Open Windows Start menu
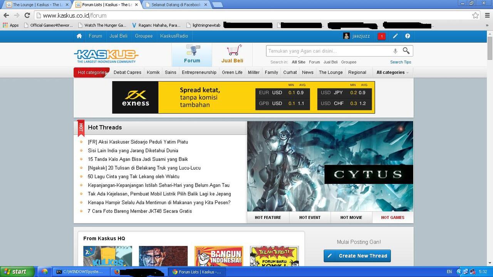This screenshot has width=493, height=277. [x=17, y=272]
